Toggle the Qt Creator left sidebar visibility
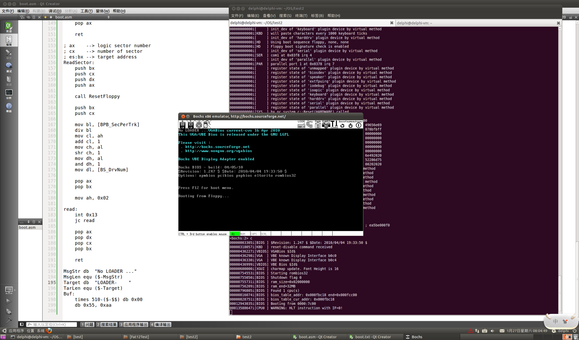 click(x=22, y=324)
